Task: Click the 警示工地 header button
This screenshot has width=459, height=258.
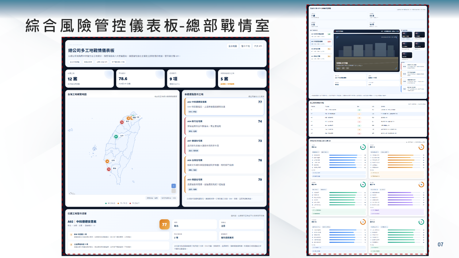Action: pos(246,46)
